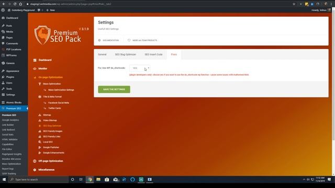The width and height of the screenshot is (335, 188).
Task: Click the Type here to search box
Action: 38,180
